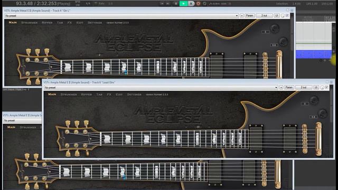Viewport: 338px width, 190px height.
Task: Stop playback in the transport bar
Action: (x=176, y=4)
